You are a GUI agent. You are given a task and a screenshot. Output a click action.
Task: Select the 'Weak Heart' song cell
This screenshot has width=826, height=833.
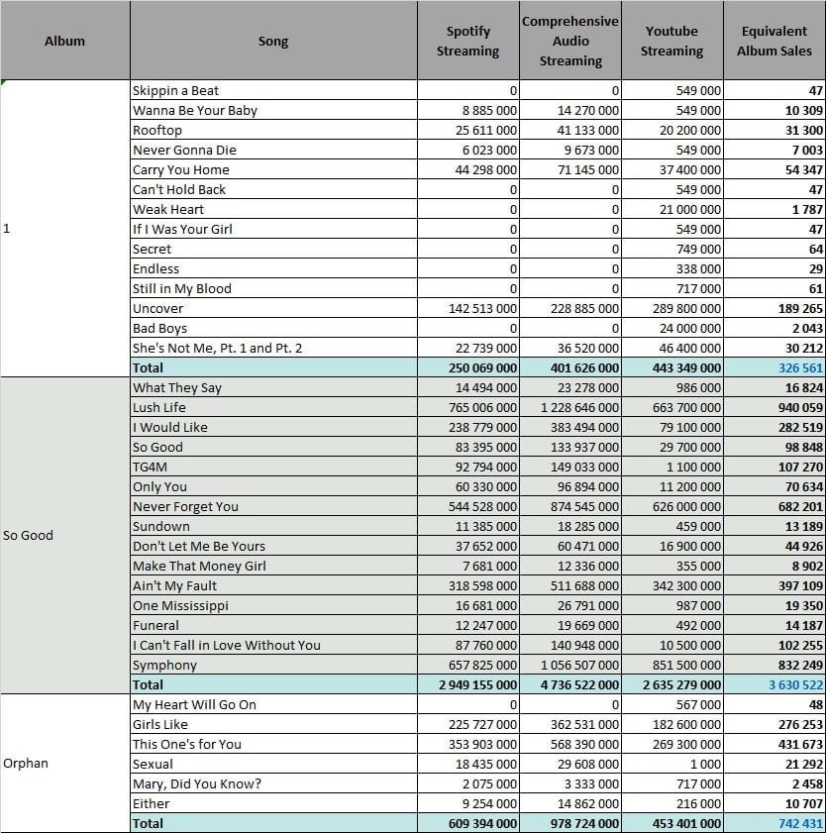tap(273, 209)
